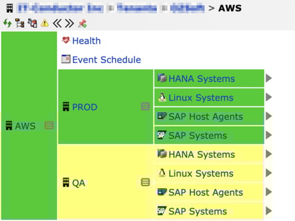Open the list menu icon beside AWS
295x221 pixels.
pyautogui.click(x=49, y=126)
